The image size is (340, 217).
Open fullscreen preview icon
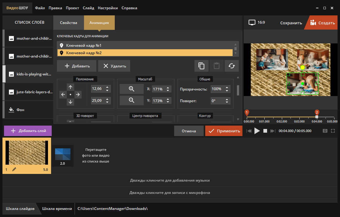(333, 131)
